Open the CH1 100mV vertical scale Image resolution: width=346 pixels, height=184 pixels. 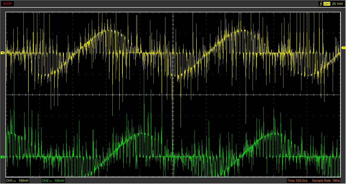click(24, 181)
